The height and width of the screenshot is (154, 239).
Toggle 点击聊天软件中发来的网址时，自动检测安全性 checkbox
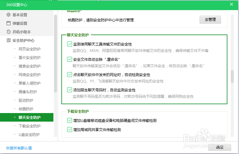[70, 75]
